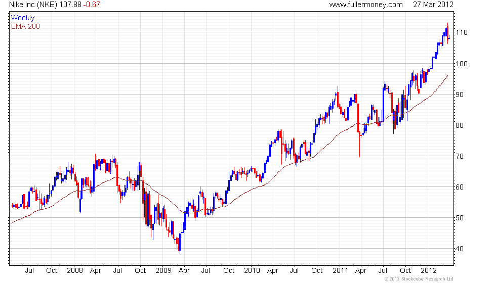Click the '2012' year label on time axis
This screenshot has width=496, height=283.
pyautogui.click(x=429, y=270)
